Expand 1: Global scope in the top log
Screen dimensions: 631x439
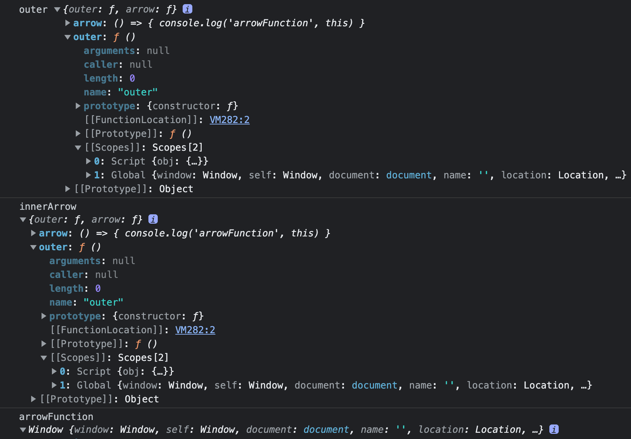(89, 175)
